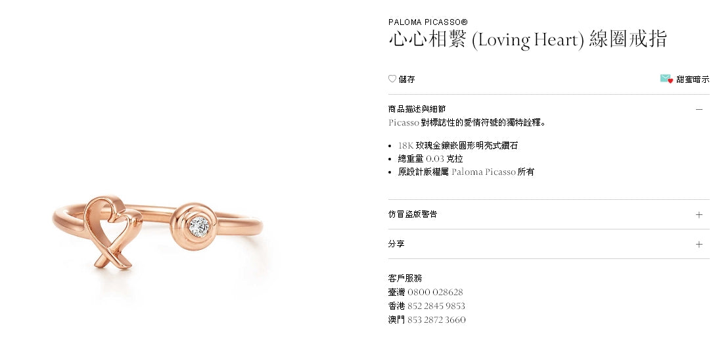The image size is (715, 357).
Task: Click the heart save icon
Action: click(x=392, y=79)
